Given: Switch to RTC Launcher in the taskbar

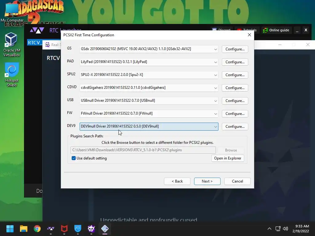Looking at the screenshot, I should pos(51,229).
